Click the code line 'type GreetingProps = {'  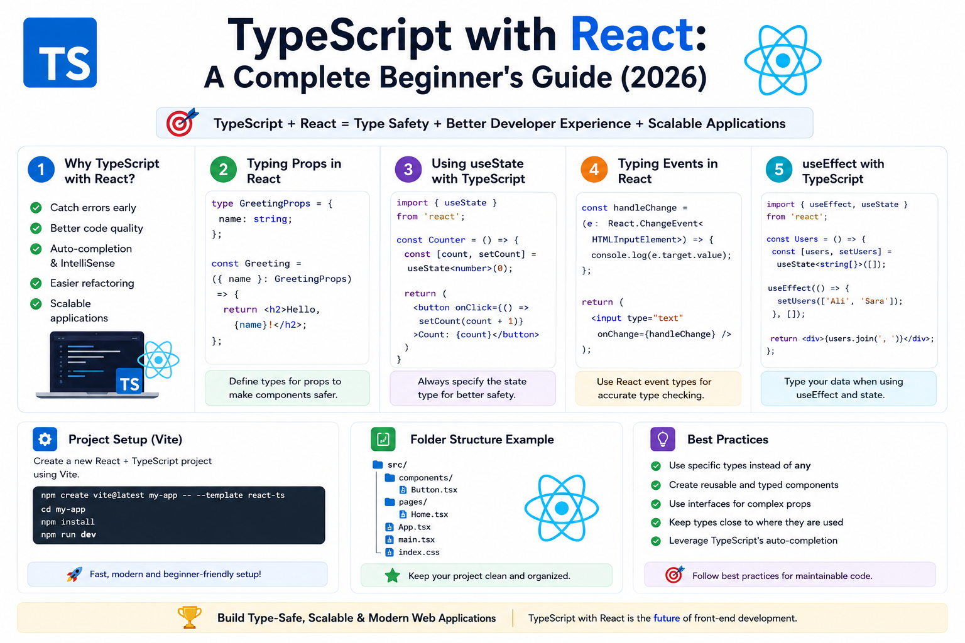[272, 203]
